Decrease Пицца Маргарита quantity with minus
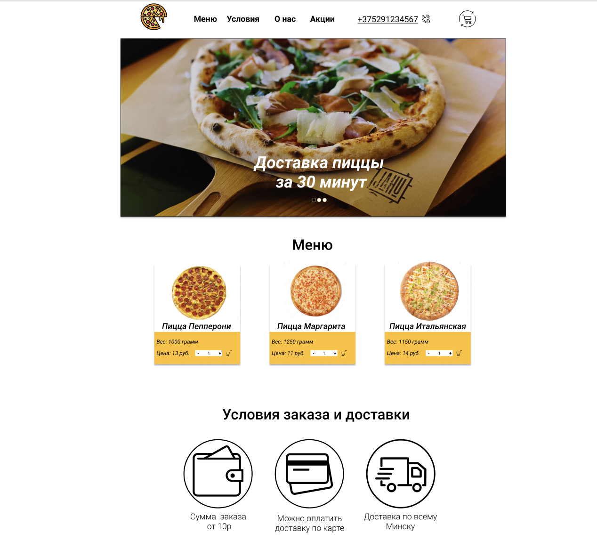This screenshot has width=597, height=549. [314, 353]
